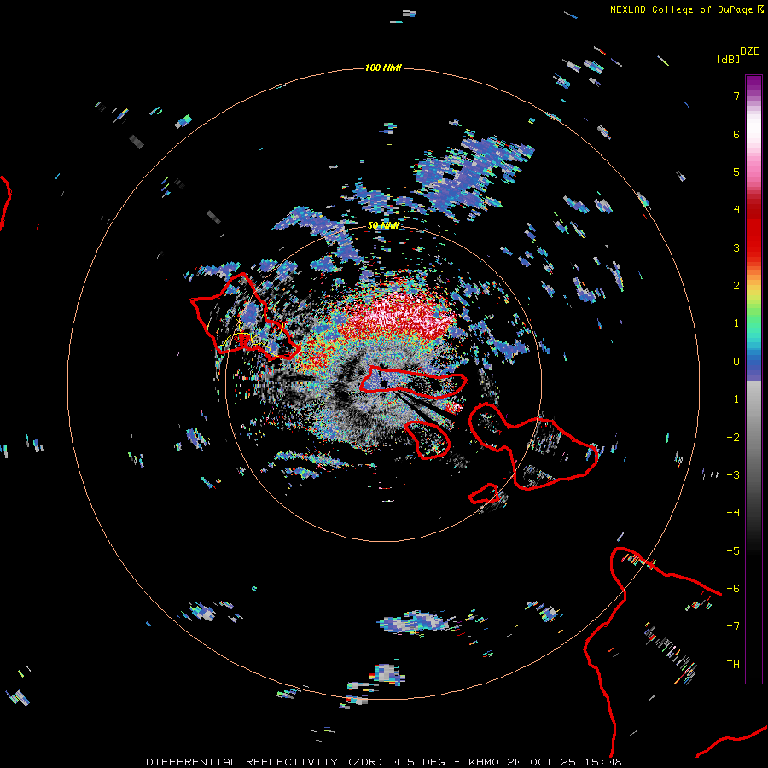
Task: Click the DZD product label above the color bar
Action: (x=750, y=51)
